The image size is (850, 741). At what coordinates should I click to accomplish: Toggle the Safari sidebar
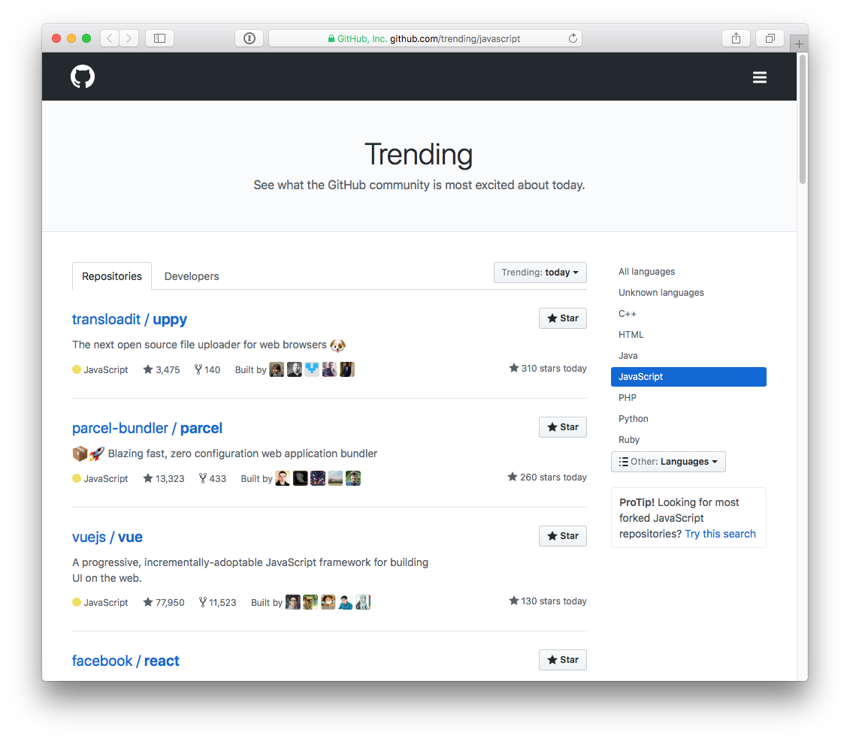point(159,38)
